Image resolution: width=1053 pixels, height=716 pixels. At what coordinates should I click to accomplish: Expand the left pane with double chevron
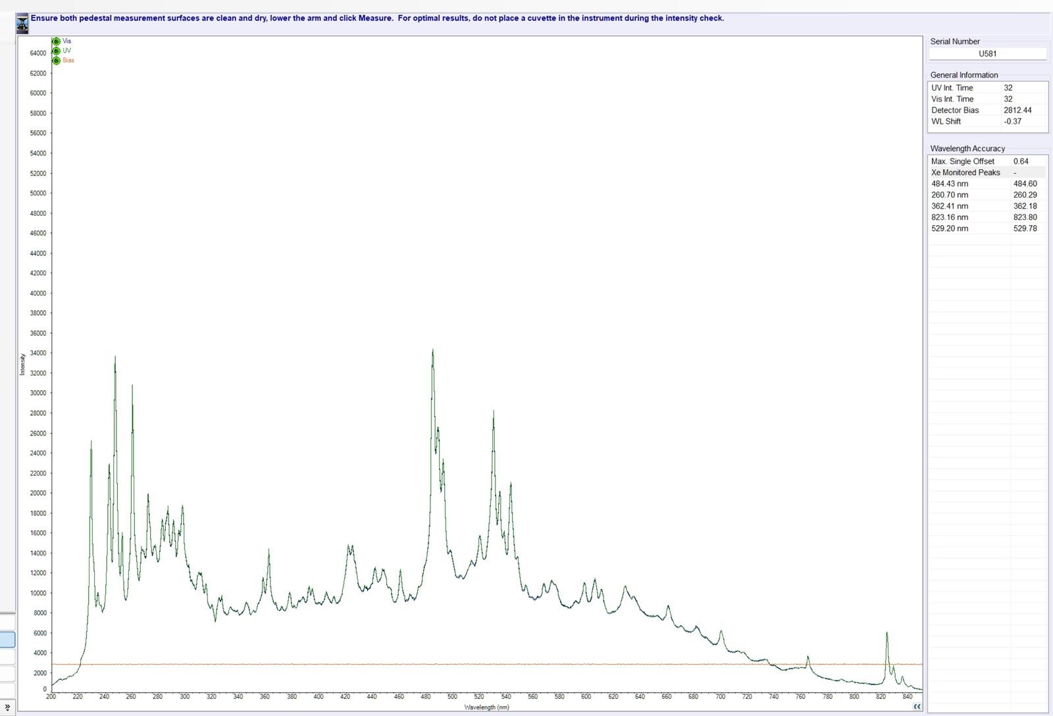click(7, 707)
